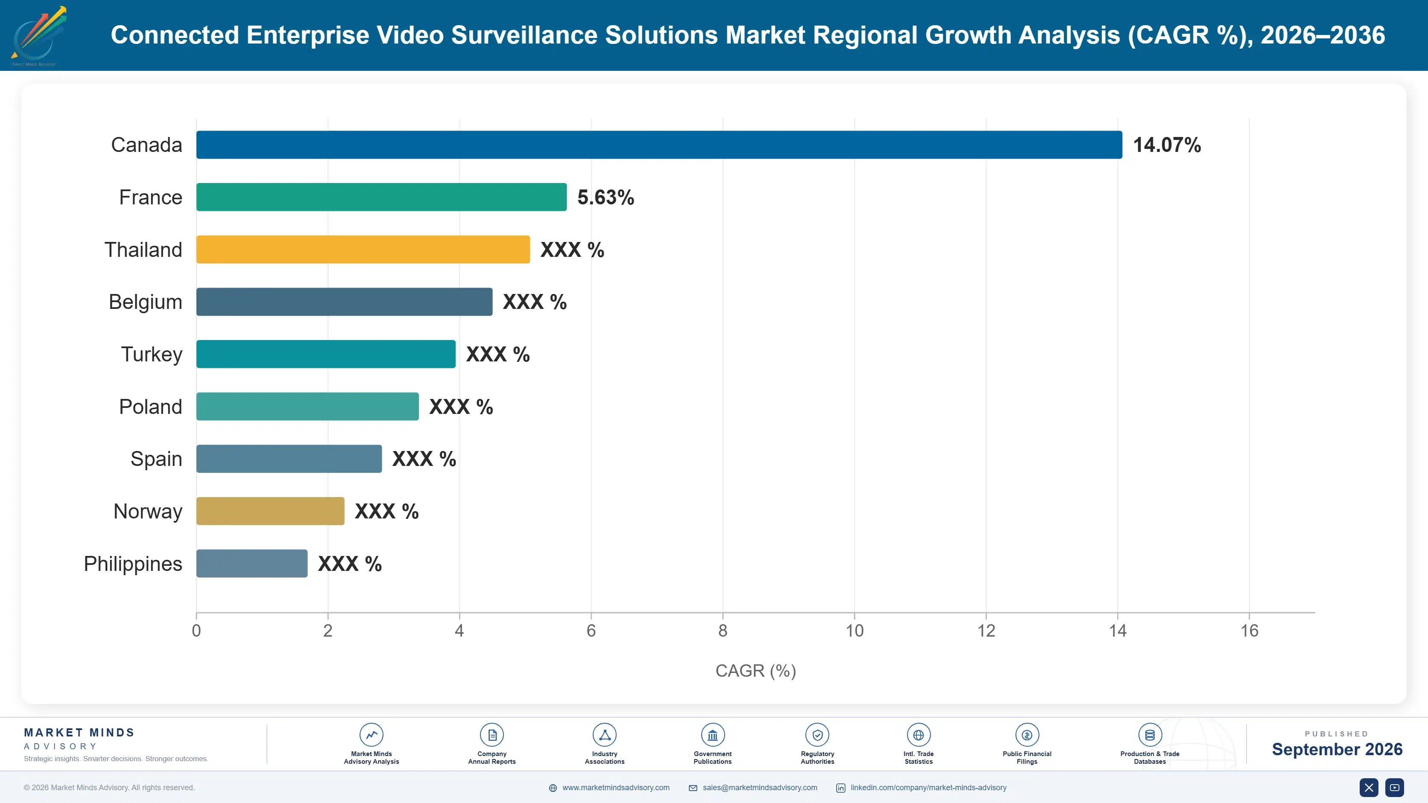The width and height of the screenshot is (1428, 803).
Task: Click the Poland bar
Action: pos(307,407)
